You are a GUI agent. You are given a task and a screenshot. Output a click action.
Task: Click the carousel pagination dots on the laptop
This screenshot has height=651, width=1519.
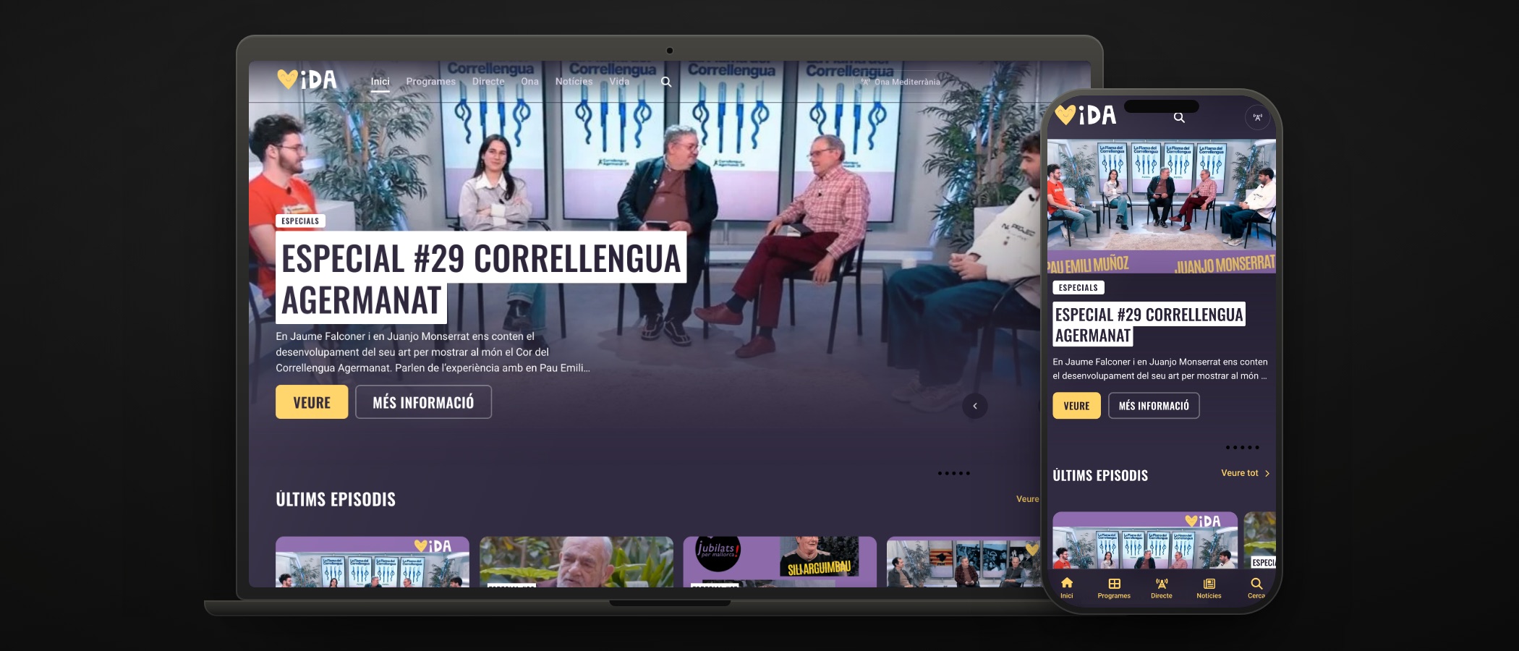[953, 473]
